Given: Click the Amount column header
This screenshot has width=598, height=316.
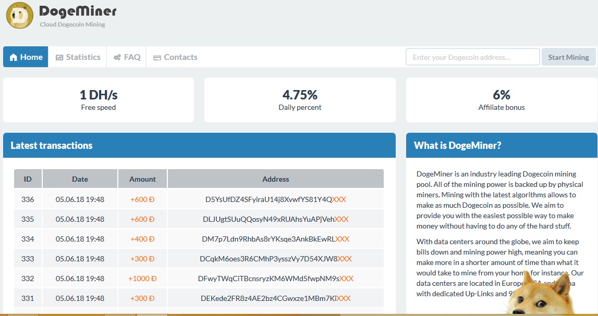Looking at the screenshot, I should pyautogui.click(x=142, y=179).
